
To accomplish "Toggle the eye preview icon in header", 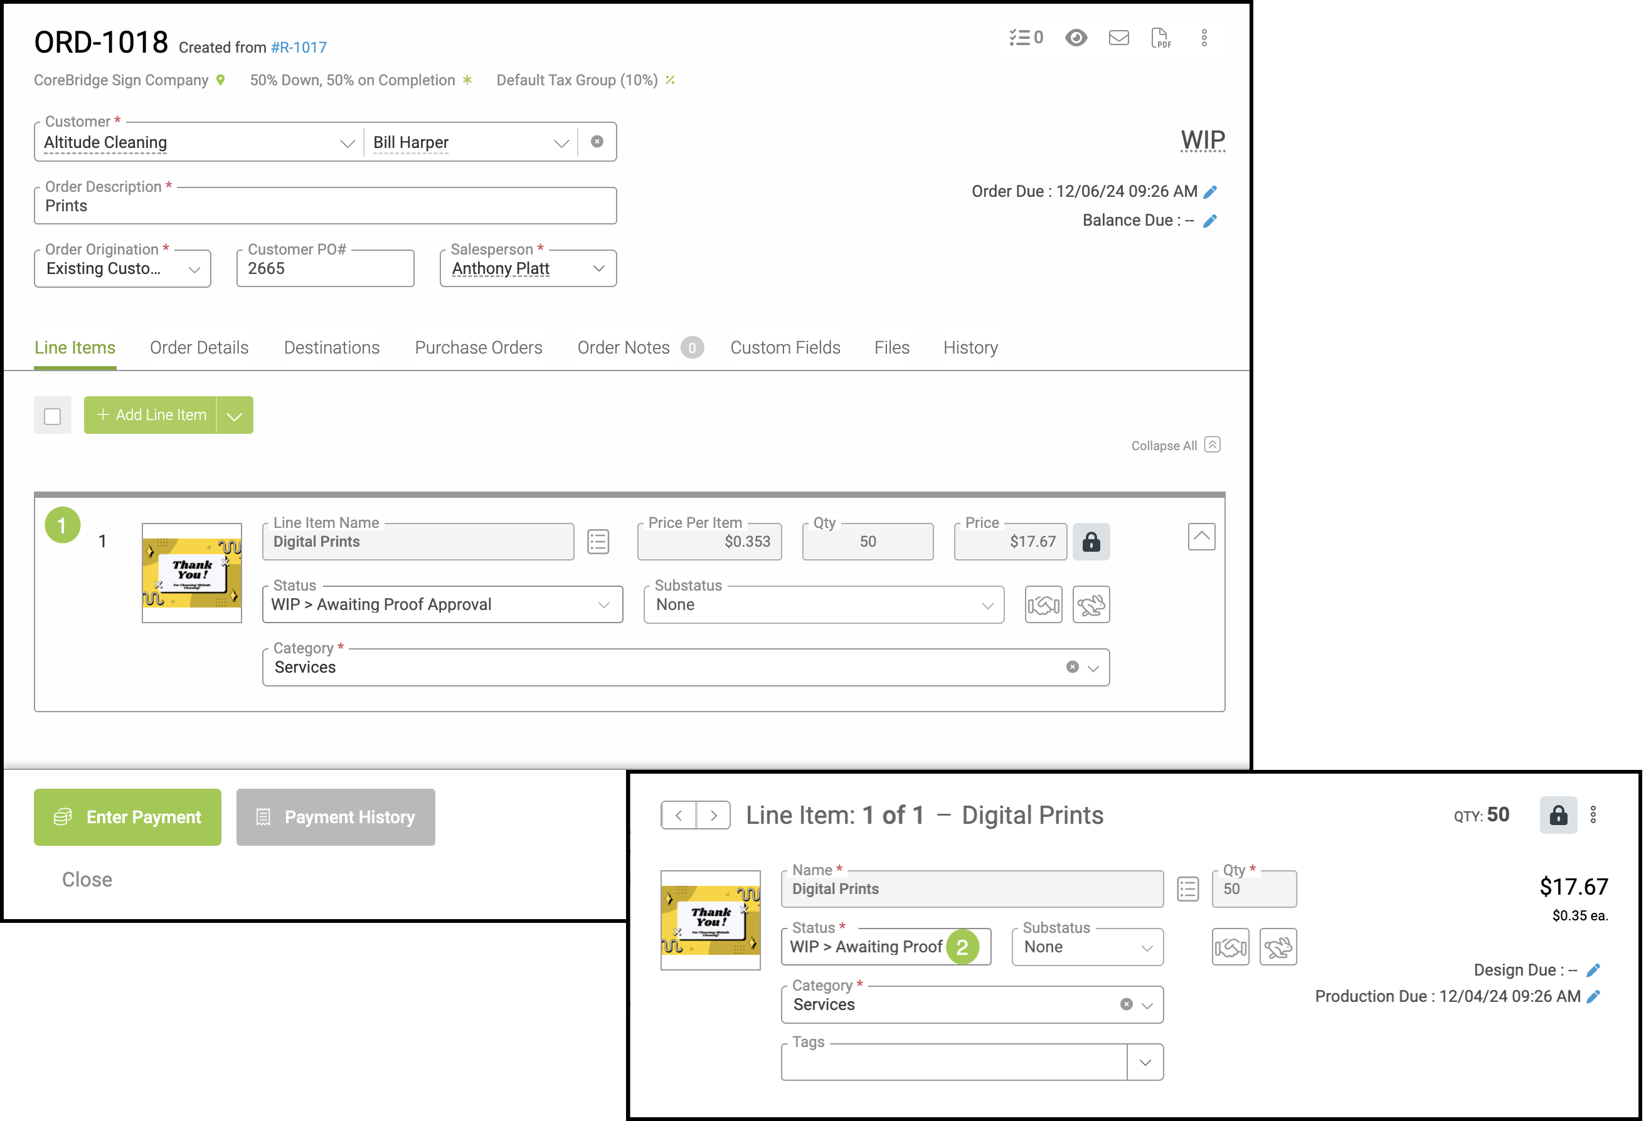I will click(1076, 38).
